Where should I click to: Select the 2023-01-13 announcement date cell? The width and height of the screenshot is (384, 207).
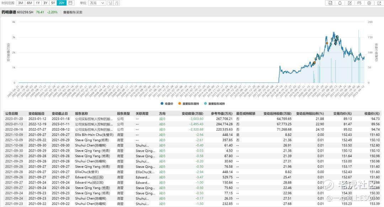tap(14, 124)
